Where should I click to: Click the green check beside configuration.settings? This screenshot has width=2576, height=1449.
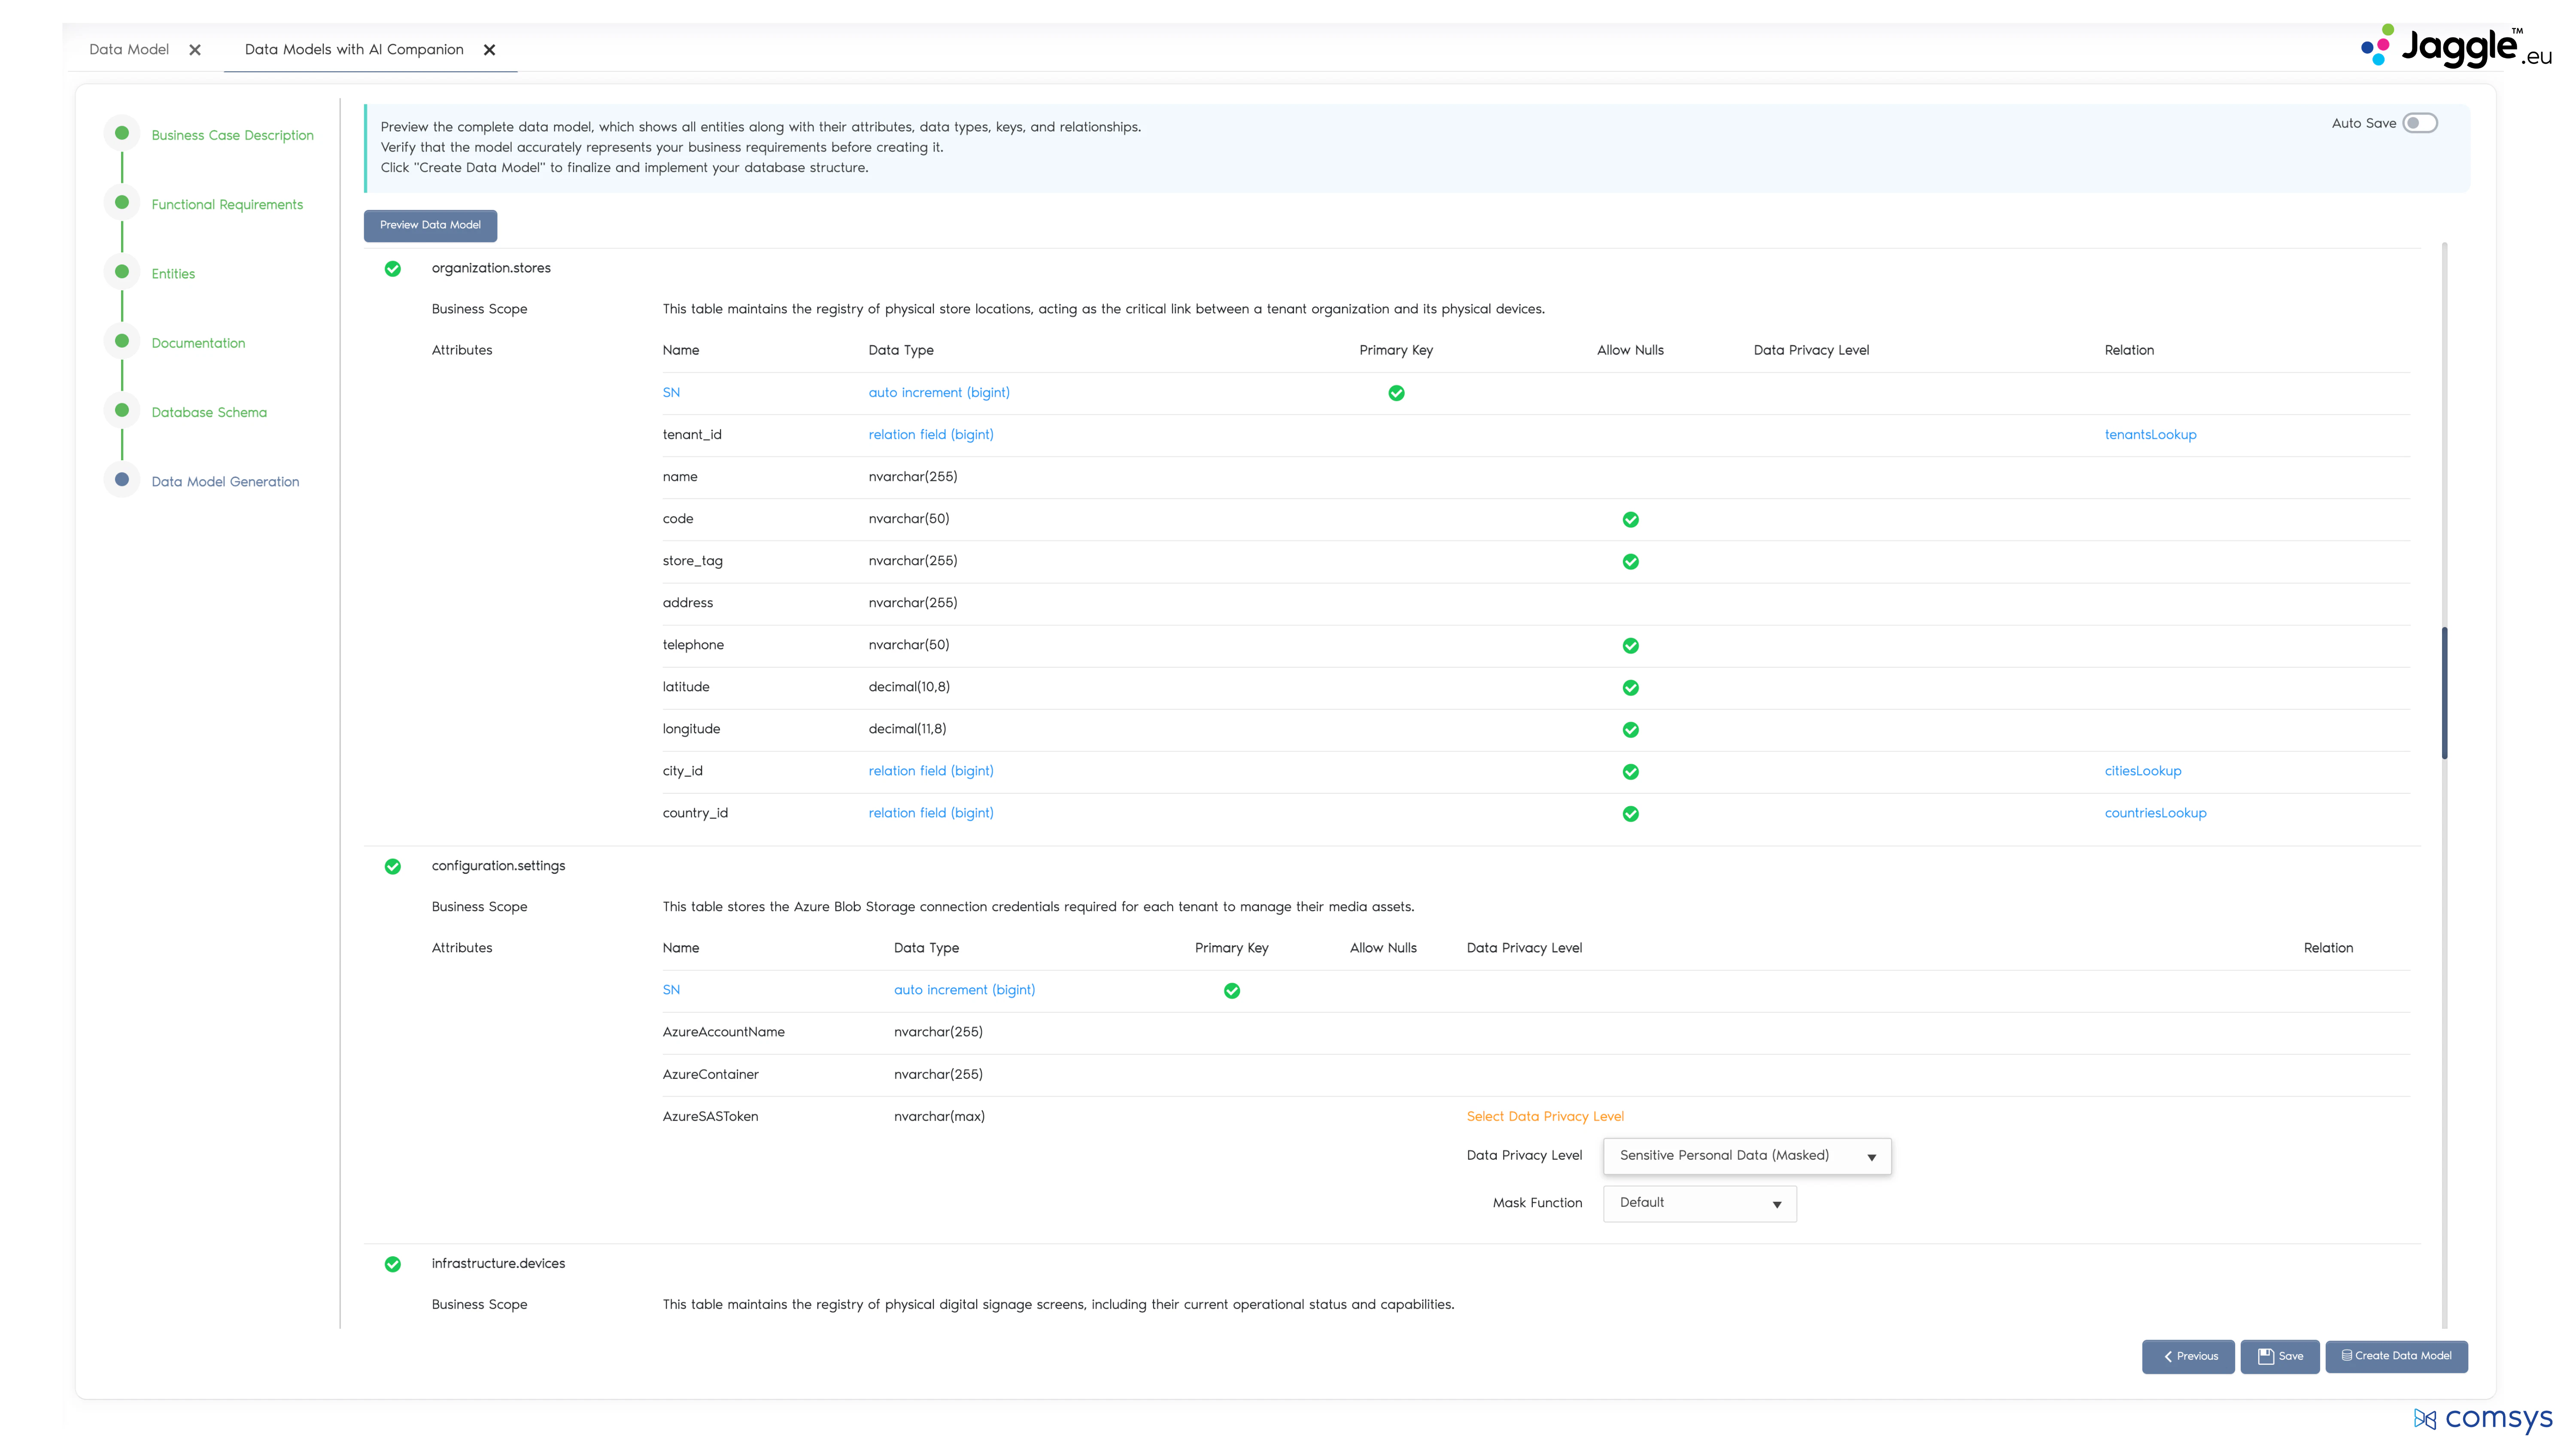click(x=393, y=866)
